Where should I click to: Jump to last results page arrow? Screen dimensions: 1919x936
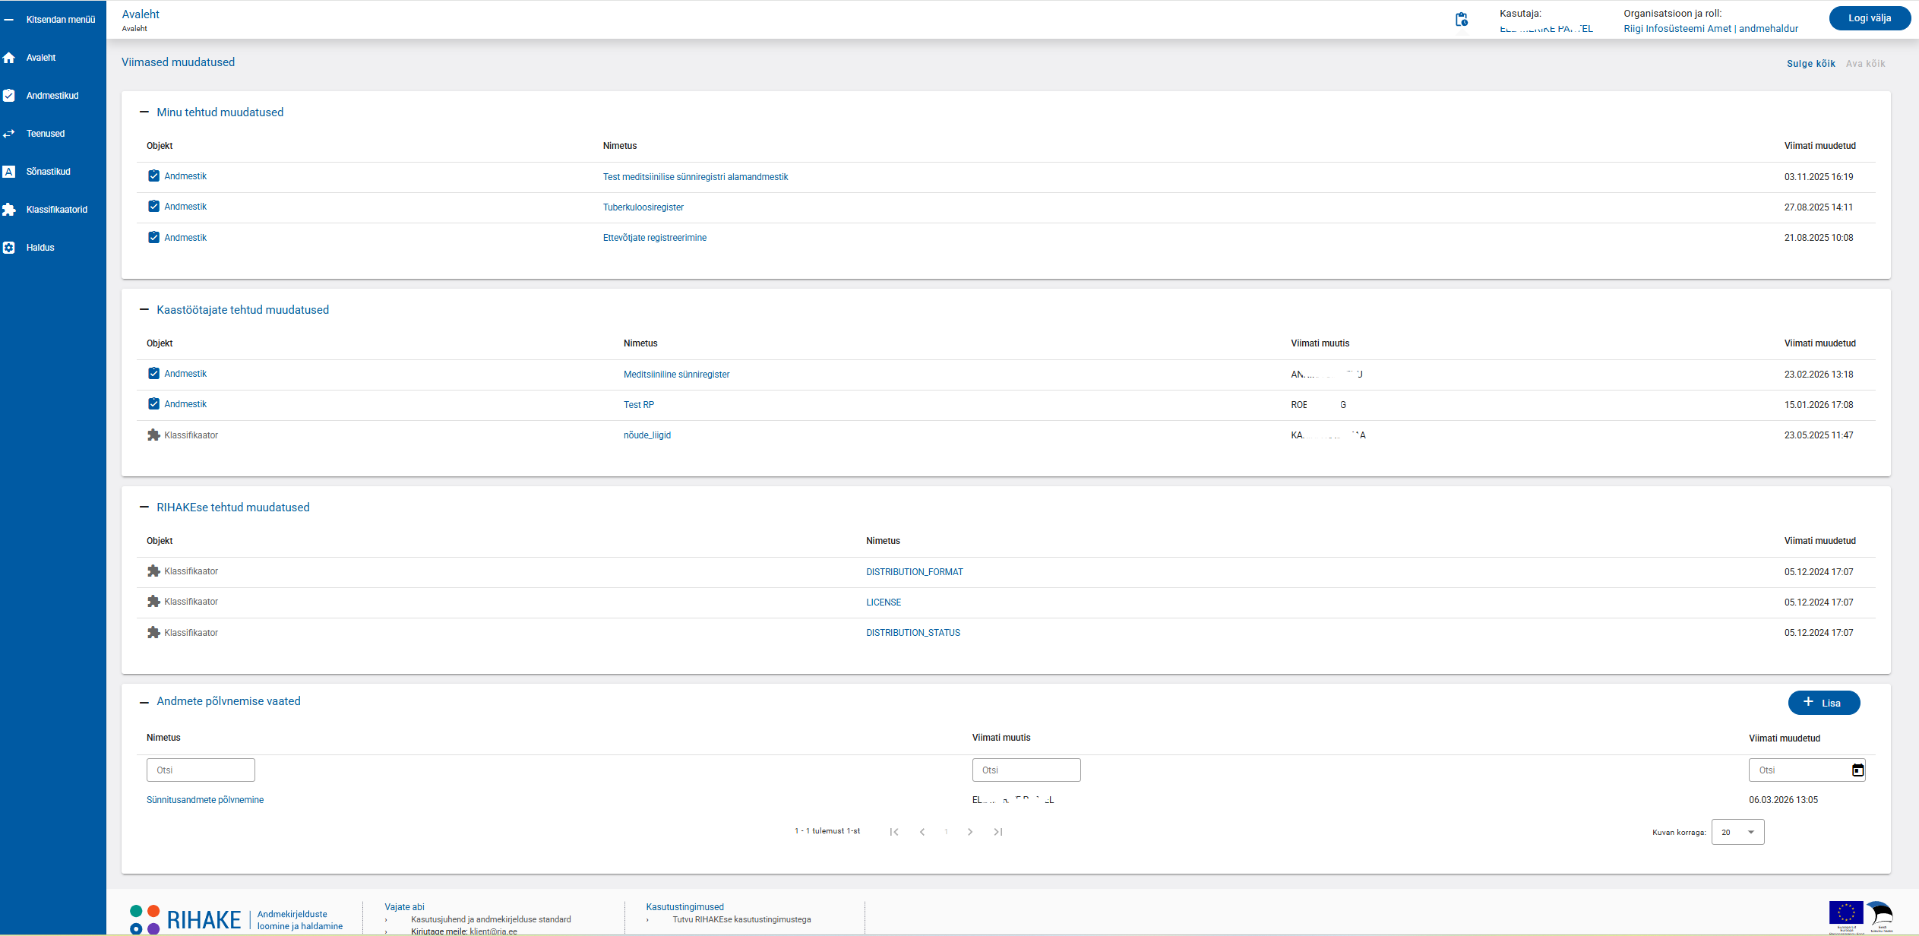(x=998, y=832)
